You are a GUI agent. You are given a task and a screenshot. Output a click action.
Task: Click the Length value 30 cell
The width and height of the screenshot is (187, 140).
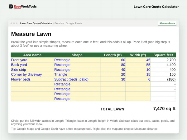click(x=113, y=79)
